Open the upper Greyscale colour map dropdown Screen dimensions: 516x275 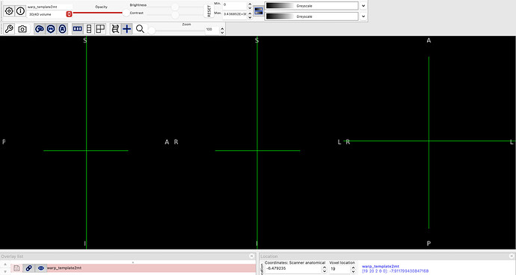point(311,6)
